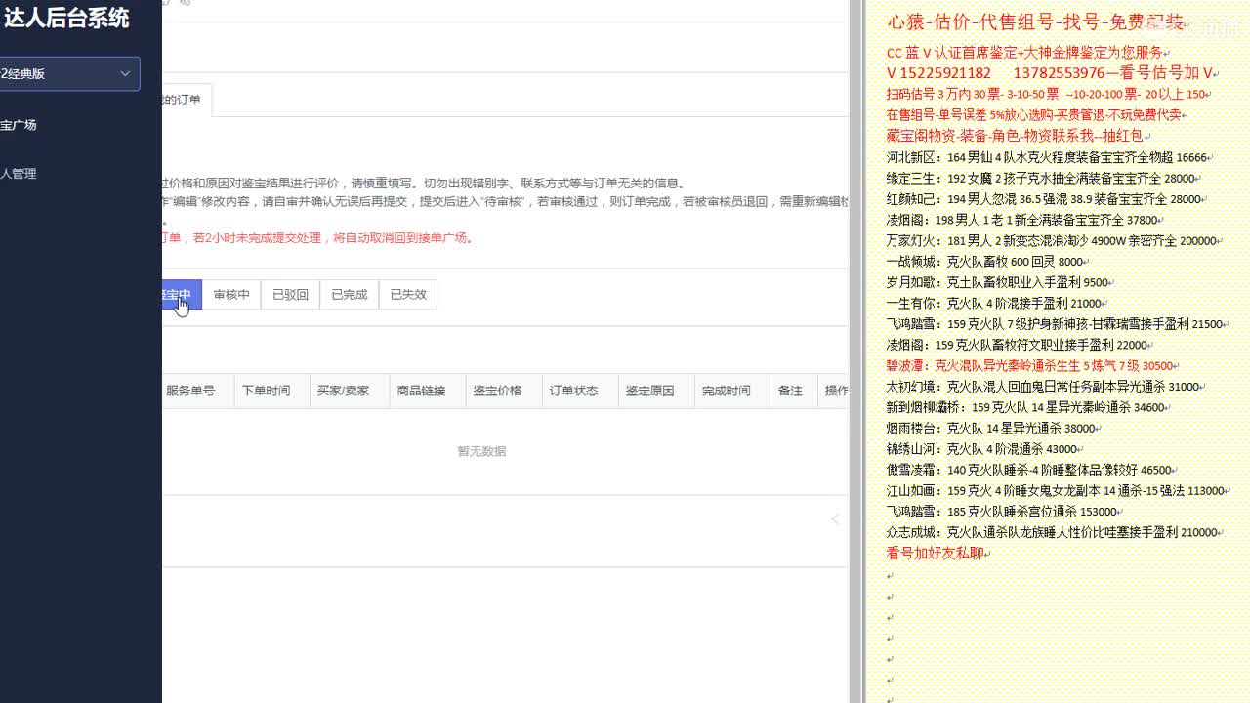Viewport: 1250px width, 703px height.
Task: Click the previous page arrow in pagination
Action: 835,519
